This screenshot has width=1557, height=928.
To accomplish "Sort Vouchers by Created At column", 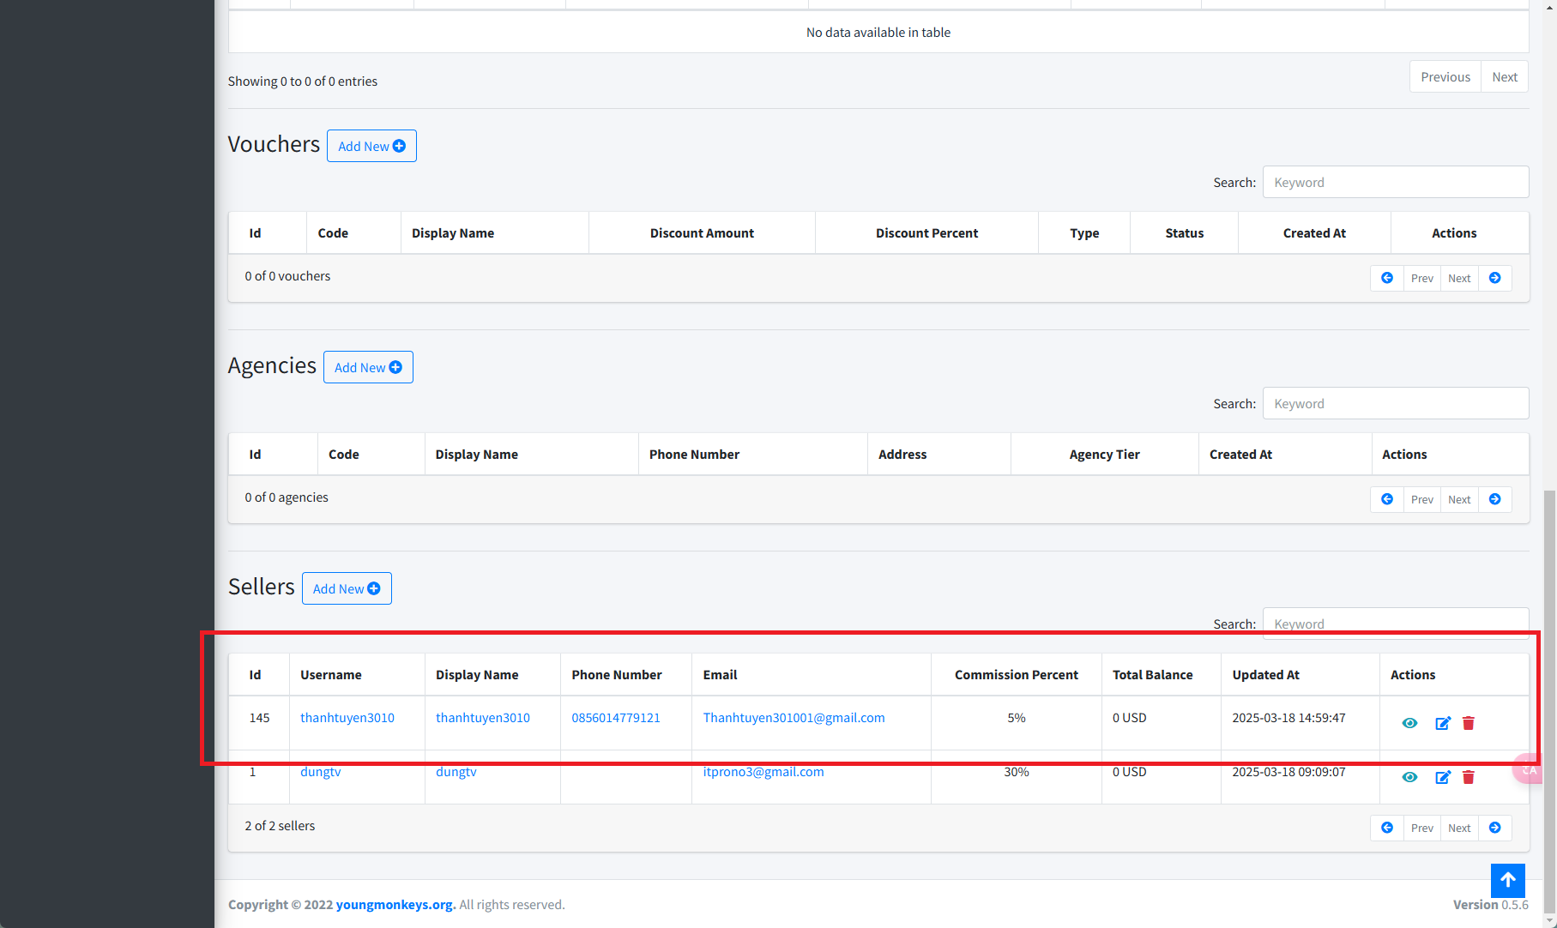I will (1314, 233).
